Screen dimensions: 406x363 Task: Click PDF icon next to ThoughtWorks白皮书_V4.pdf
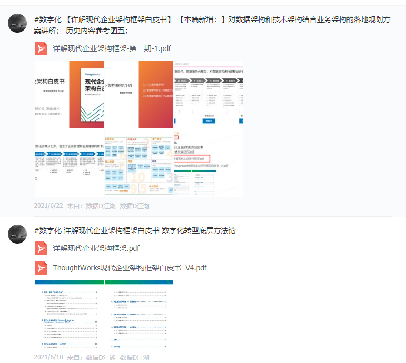click(x=41, y=268)
